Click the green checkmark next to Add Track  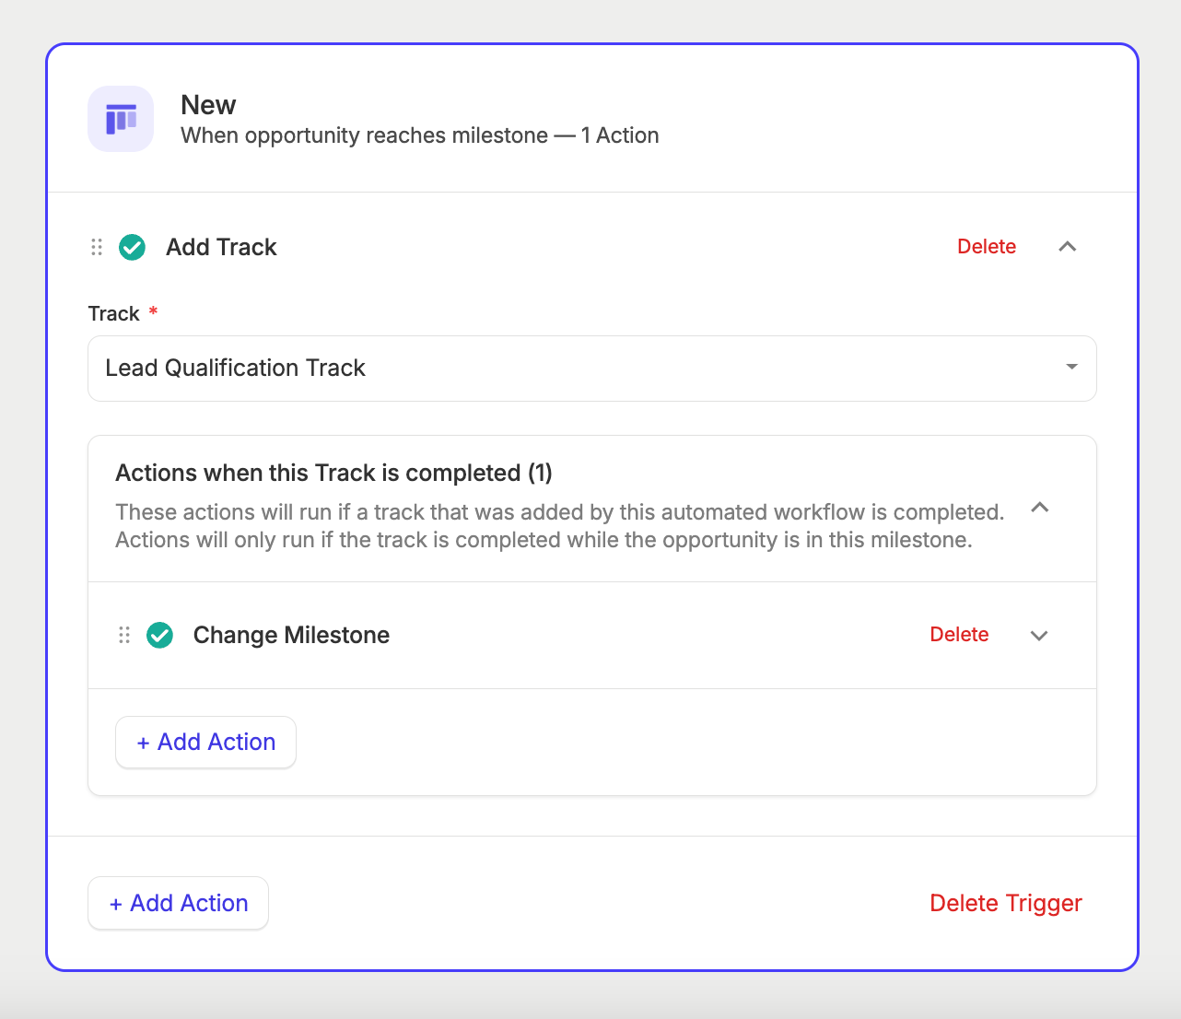(133, 247)
